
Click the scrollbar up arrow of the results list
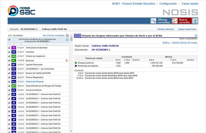click(x=71, y=36)
